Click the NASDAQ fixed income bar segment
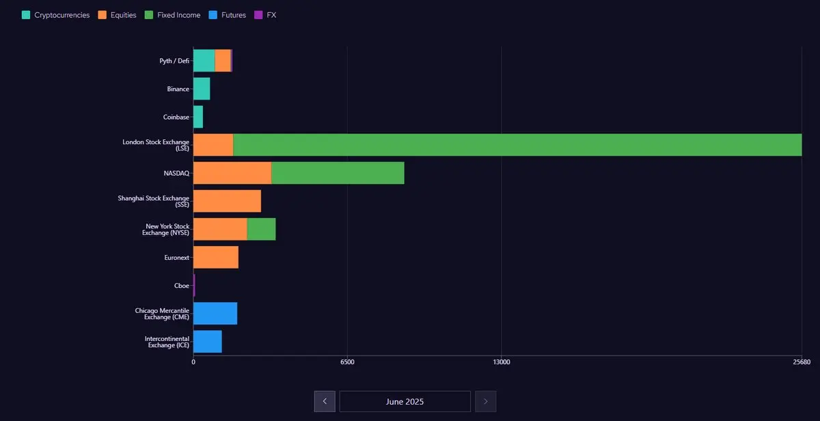 tap(338, 173)
